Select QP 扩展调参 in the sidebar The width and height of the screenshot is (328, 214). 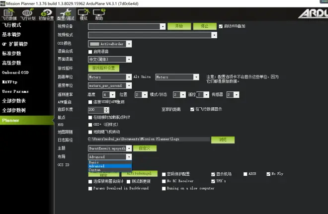[x=15, y=44]
